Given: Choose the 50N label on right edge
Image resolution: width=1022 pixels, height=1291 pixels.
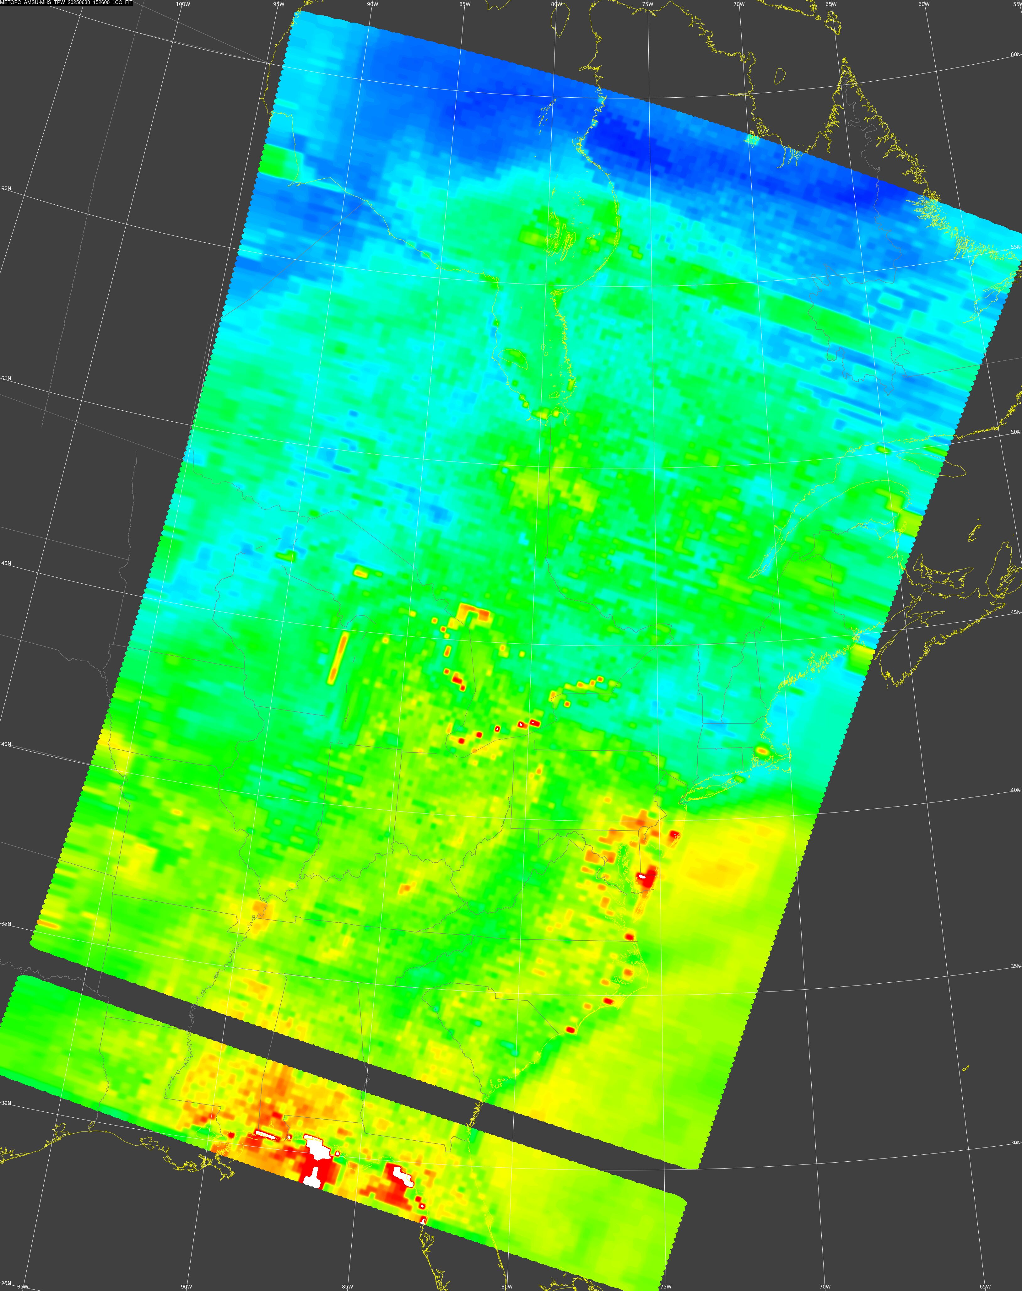Looking at the screenshot, I should [x=1015, y=432].
